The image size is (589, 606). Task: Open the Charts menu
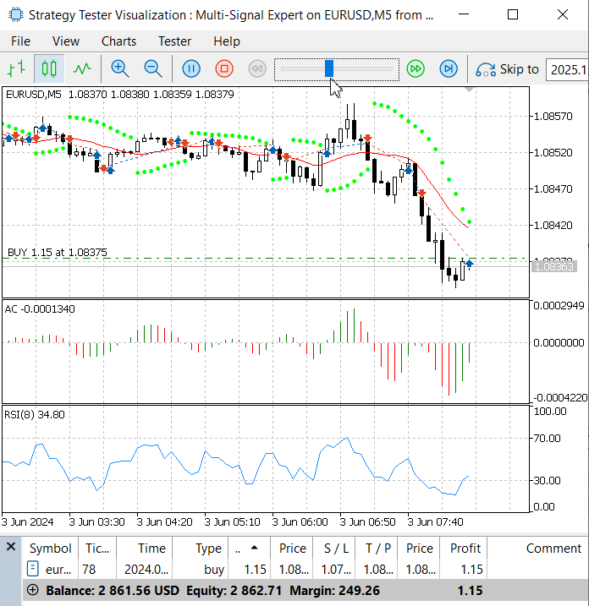point(118,41)
